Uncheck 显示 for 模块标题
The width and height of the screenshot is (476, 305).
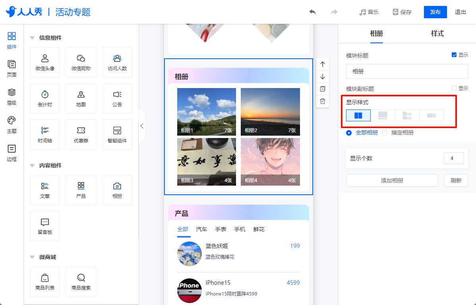pos(454,55)
